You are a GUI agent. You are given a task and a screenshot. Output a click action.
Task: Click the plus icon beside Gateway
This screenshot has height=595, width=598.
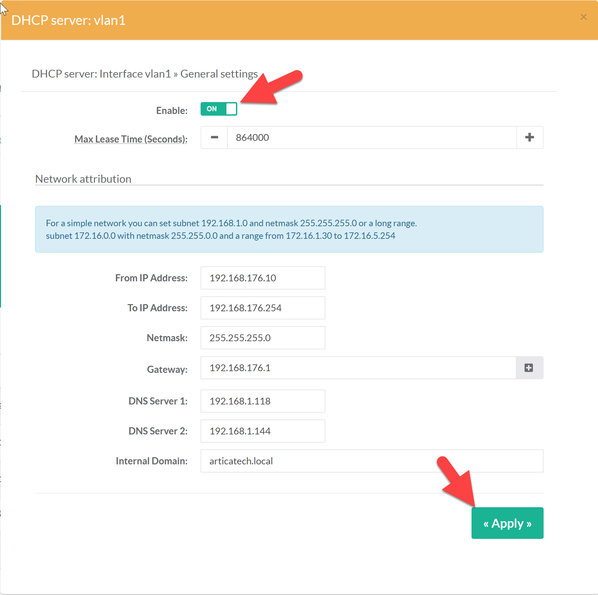[x=529, y=368]
